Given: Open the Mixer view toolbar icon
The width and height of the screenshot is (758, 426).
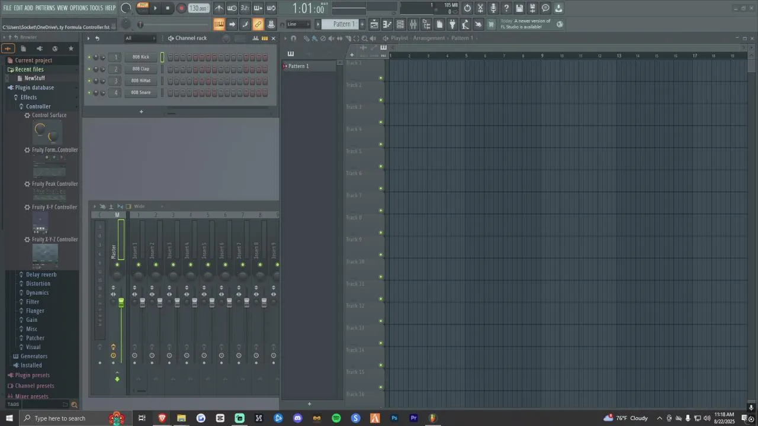Looking at the screenshot, I should tap(413, 24).
